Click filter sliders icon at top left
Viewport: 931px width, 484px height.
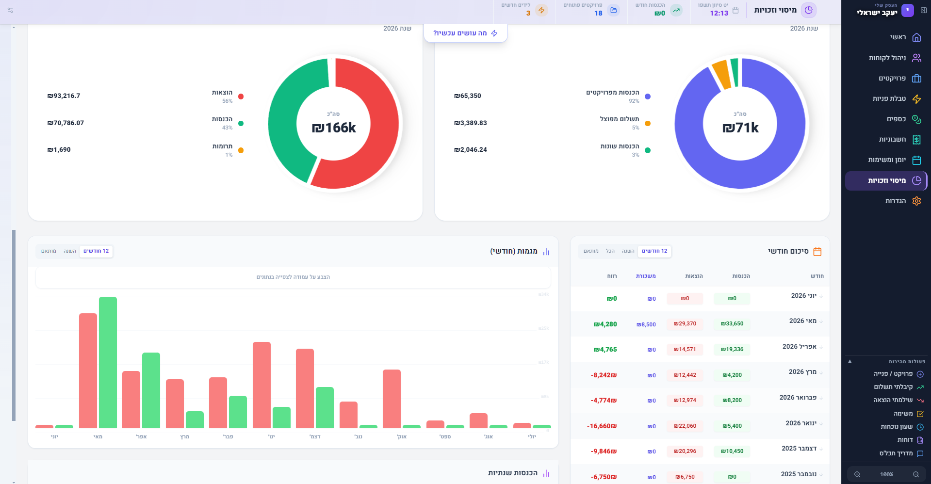10,10
